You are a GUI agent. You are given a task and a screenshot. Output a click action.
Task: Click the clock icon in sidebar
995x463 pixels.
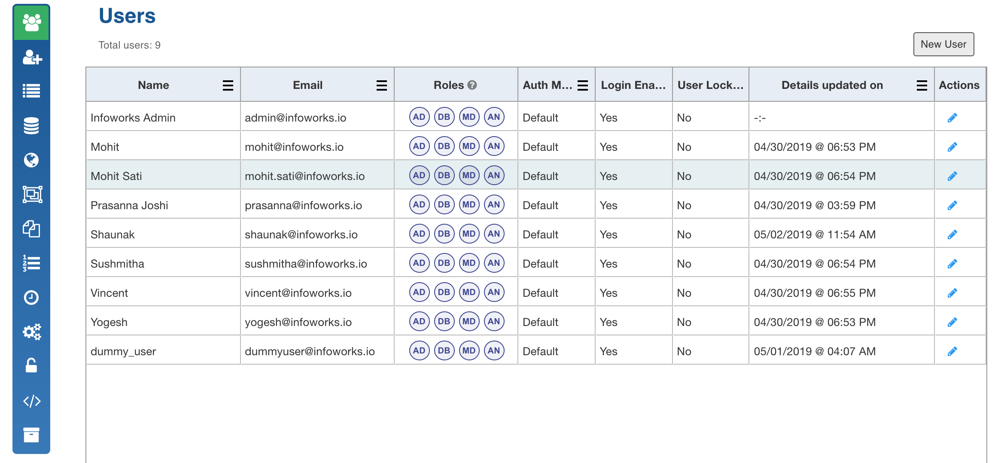click(x=31, y=297)
